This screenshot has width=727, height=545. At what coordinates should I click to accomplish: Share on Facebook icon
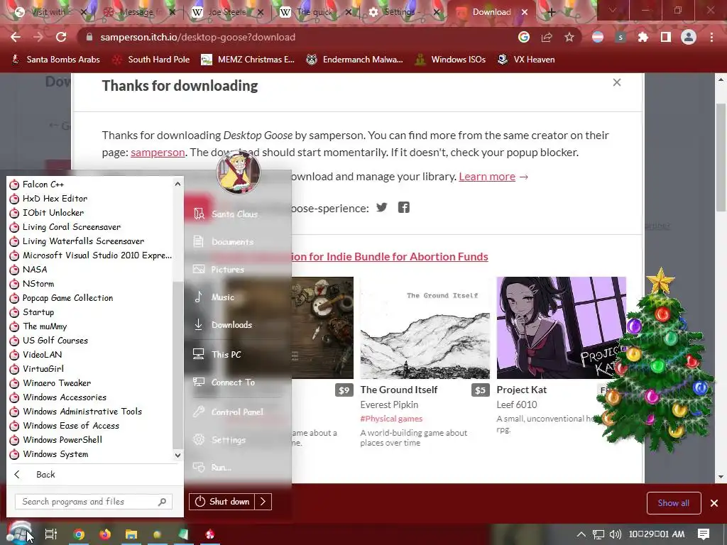click(x=404, y=207)
